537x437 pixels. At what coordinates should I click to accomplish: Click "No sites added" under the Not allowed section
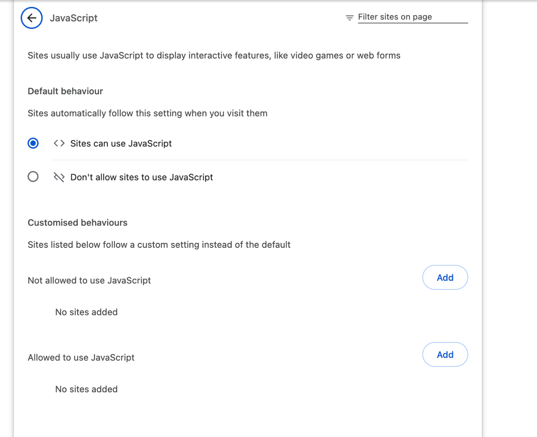point(86,312)
